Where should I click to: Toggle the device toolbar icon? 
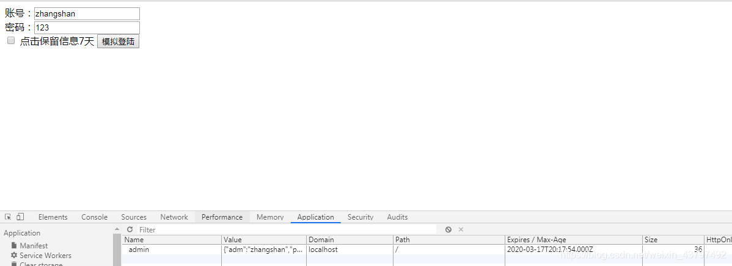[20, 217]
